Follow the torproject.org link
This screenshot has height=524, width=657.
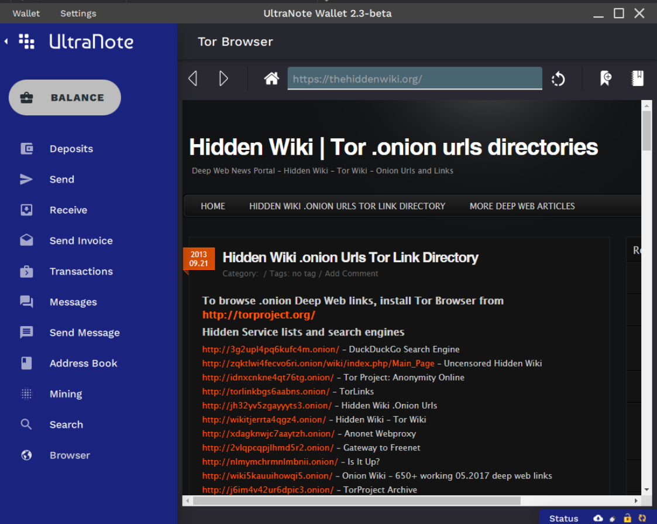pos(259,315)
